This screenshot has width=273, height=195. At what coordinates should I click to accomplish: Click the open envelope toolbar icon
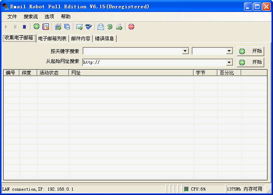[x=101, y=27]
